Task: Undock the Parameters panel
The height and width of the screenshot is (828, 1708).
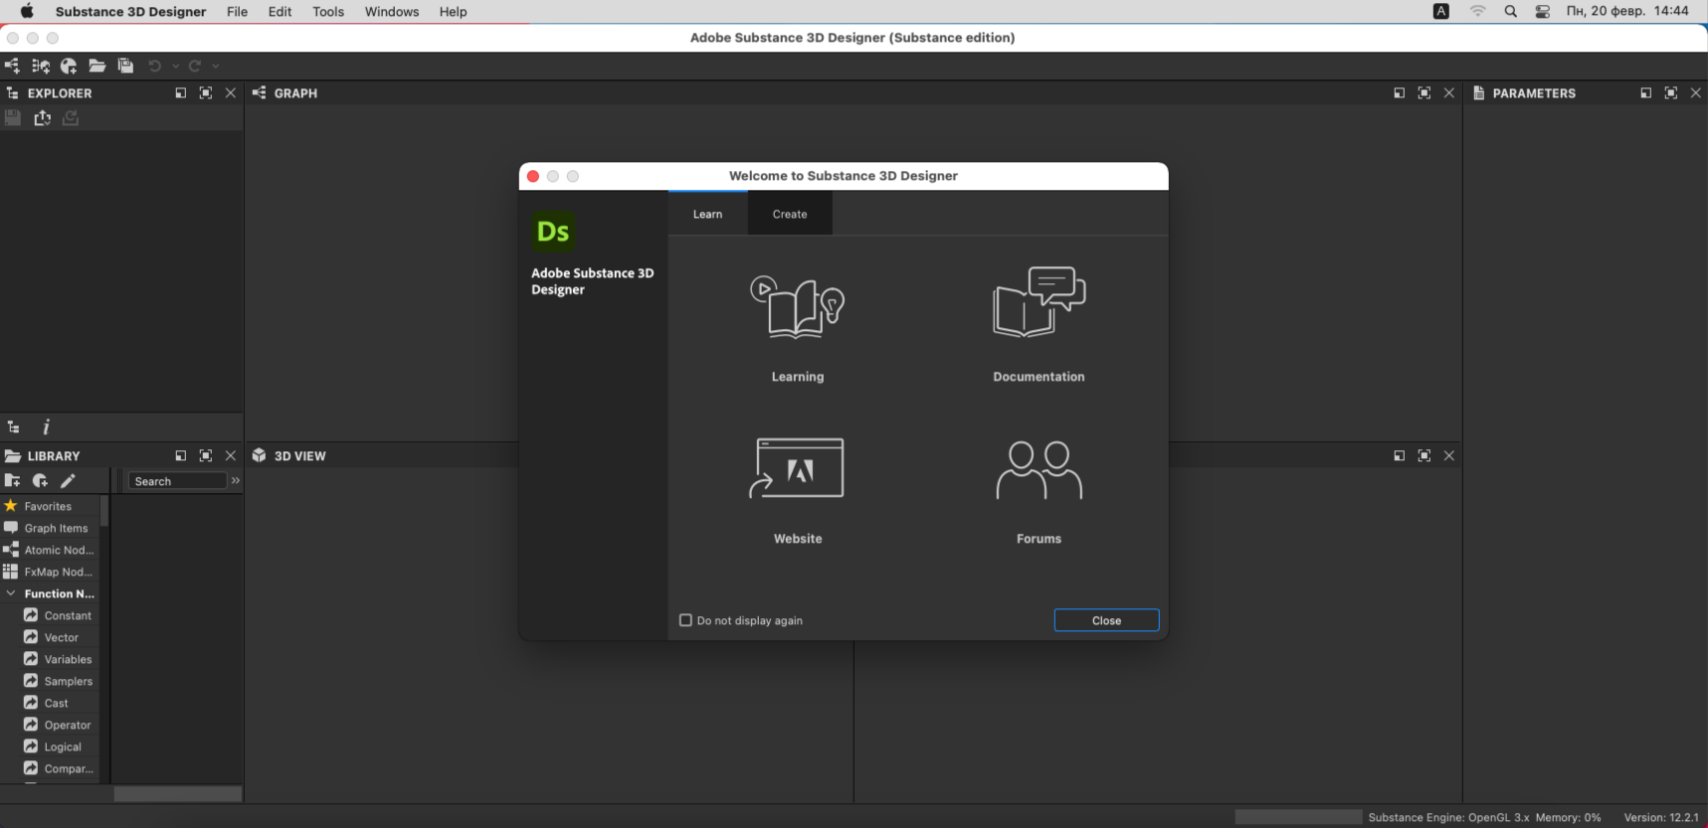Action: (x=1646, y=93)
